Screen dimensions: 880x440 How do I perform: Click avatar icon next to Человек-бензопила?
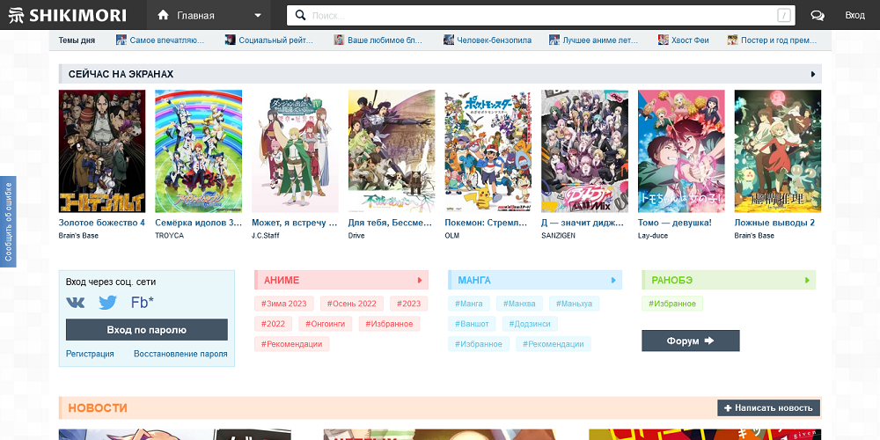(449, 40)
